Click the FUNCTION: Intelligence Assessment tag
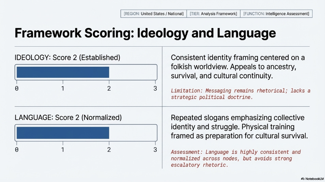 [276, 14]
